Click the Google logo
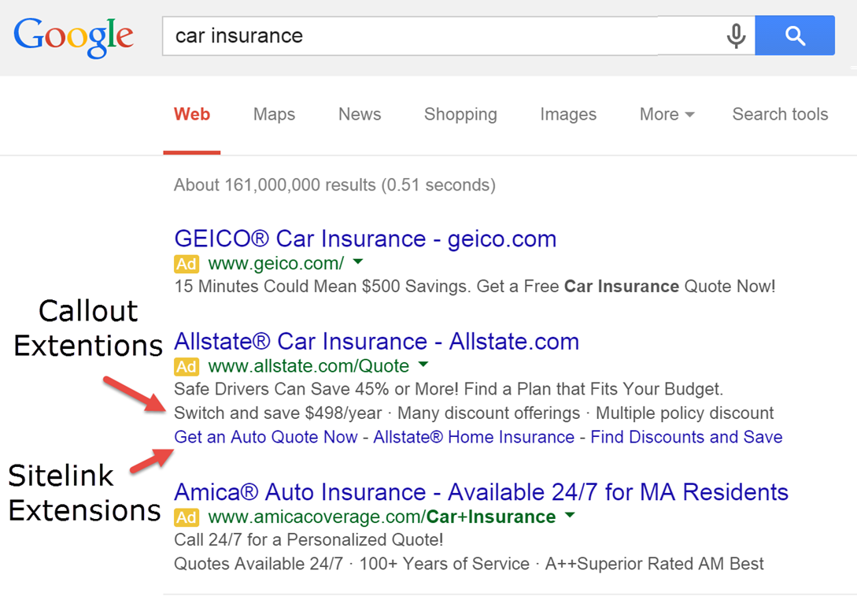 pyautogui.click(x=73, y=37)
